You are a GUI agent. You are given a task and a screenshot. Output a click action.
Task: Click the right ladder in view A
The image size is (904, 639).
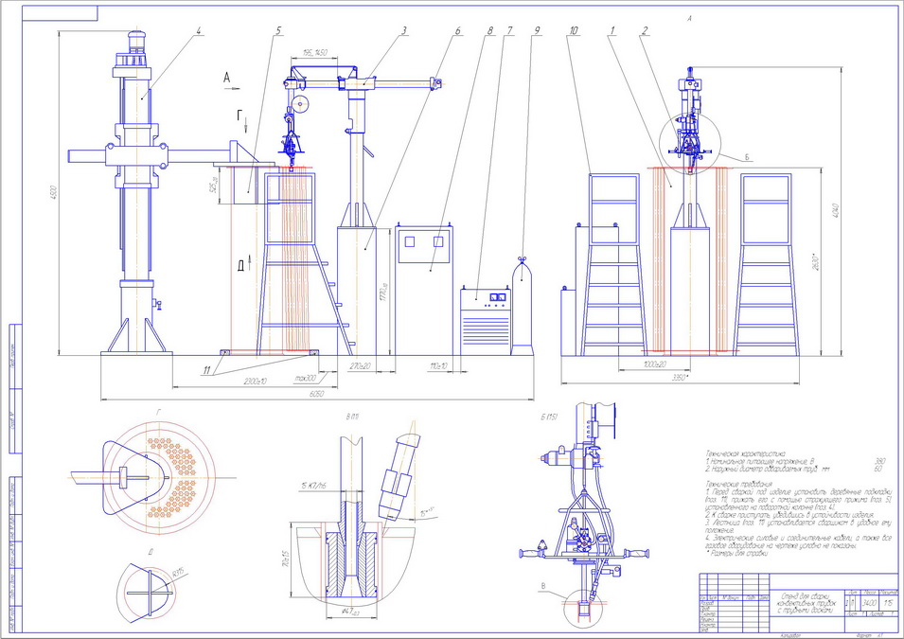[x=766, y=265]
